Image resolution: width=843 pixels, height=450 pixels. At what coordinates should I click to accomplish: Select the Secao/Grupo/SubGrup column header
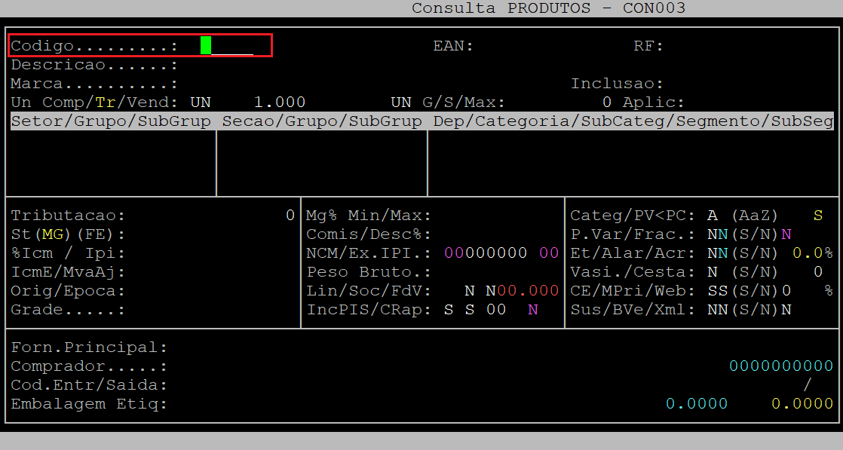coord(322,121)
